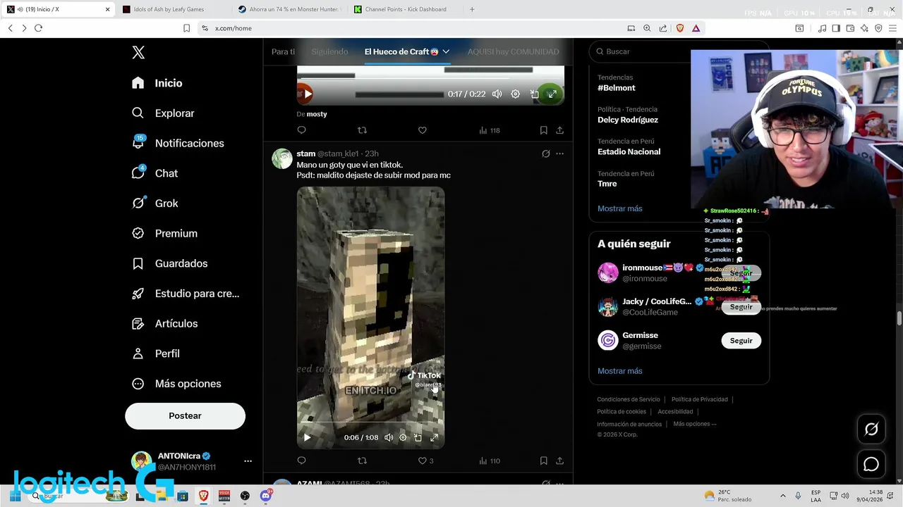Viewport: 903px width, 507px height.
Task: Bookmark the tweet with mosty's video
Action: [x=543, y=130]
